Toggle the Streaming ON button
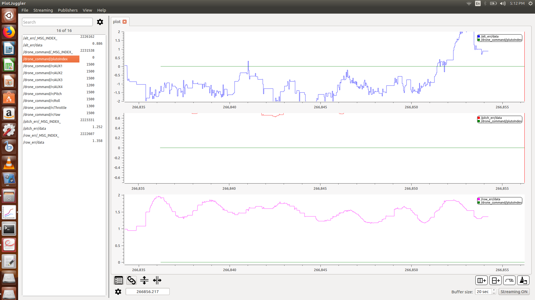This screenshot has height=300, width=535. click(x=514, y=292)
